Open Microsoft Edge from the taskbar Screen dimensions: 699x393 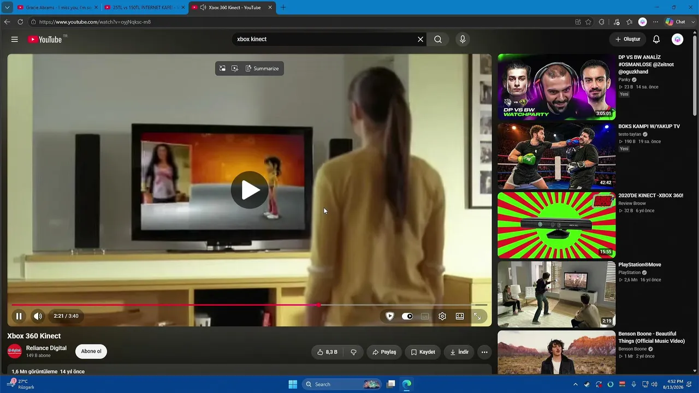point(407,384)
